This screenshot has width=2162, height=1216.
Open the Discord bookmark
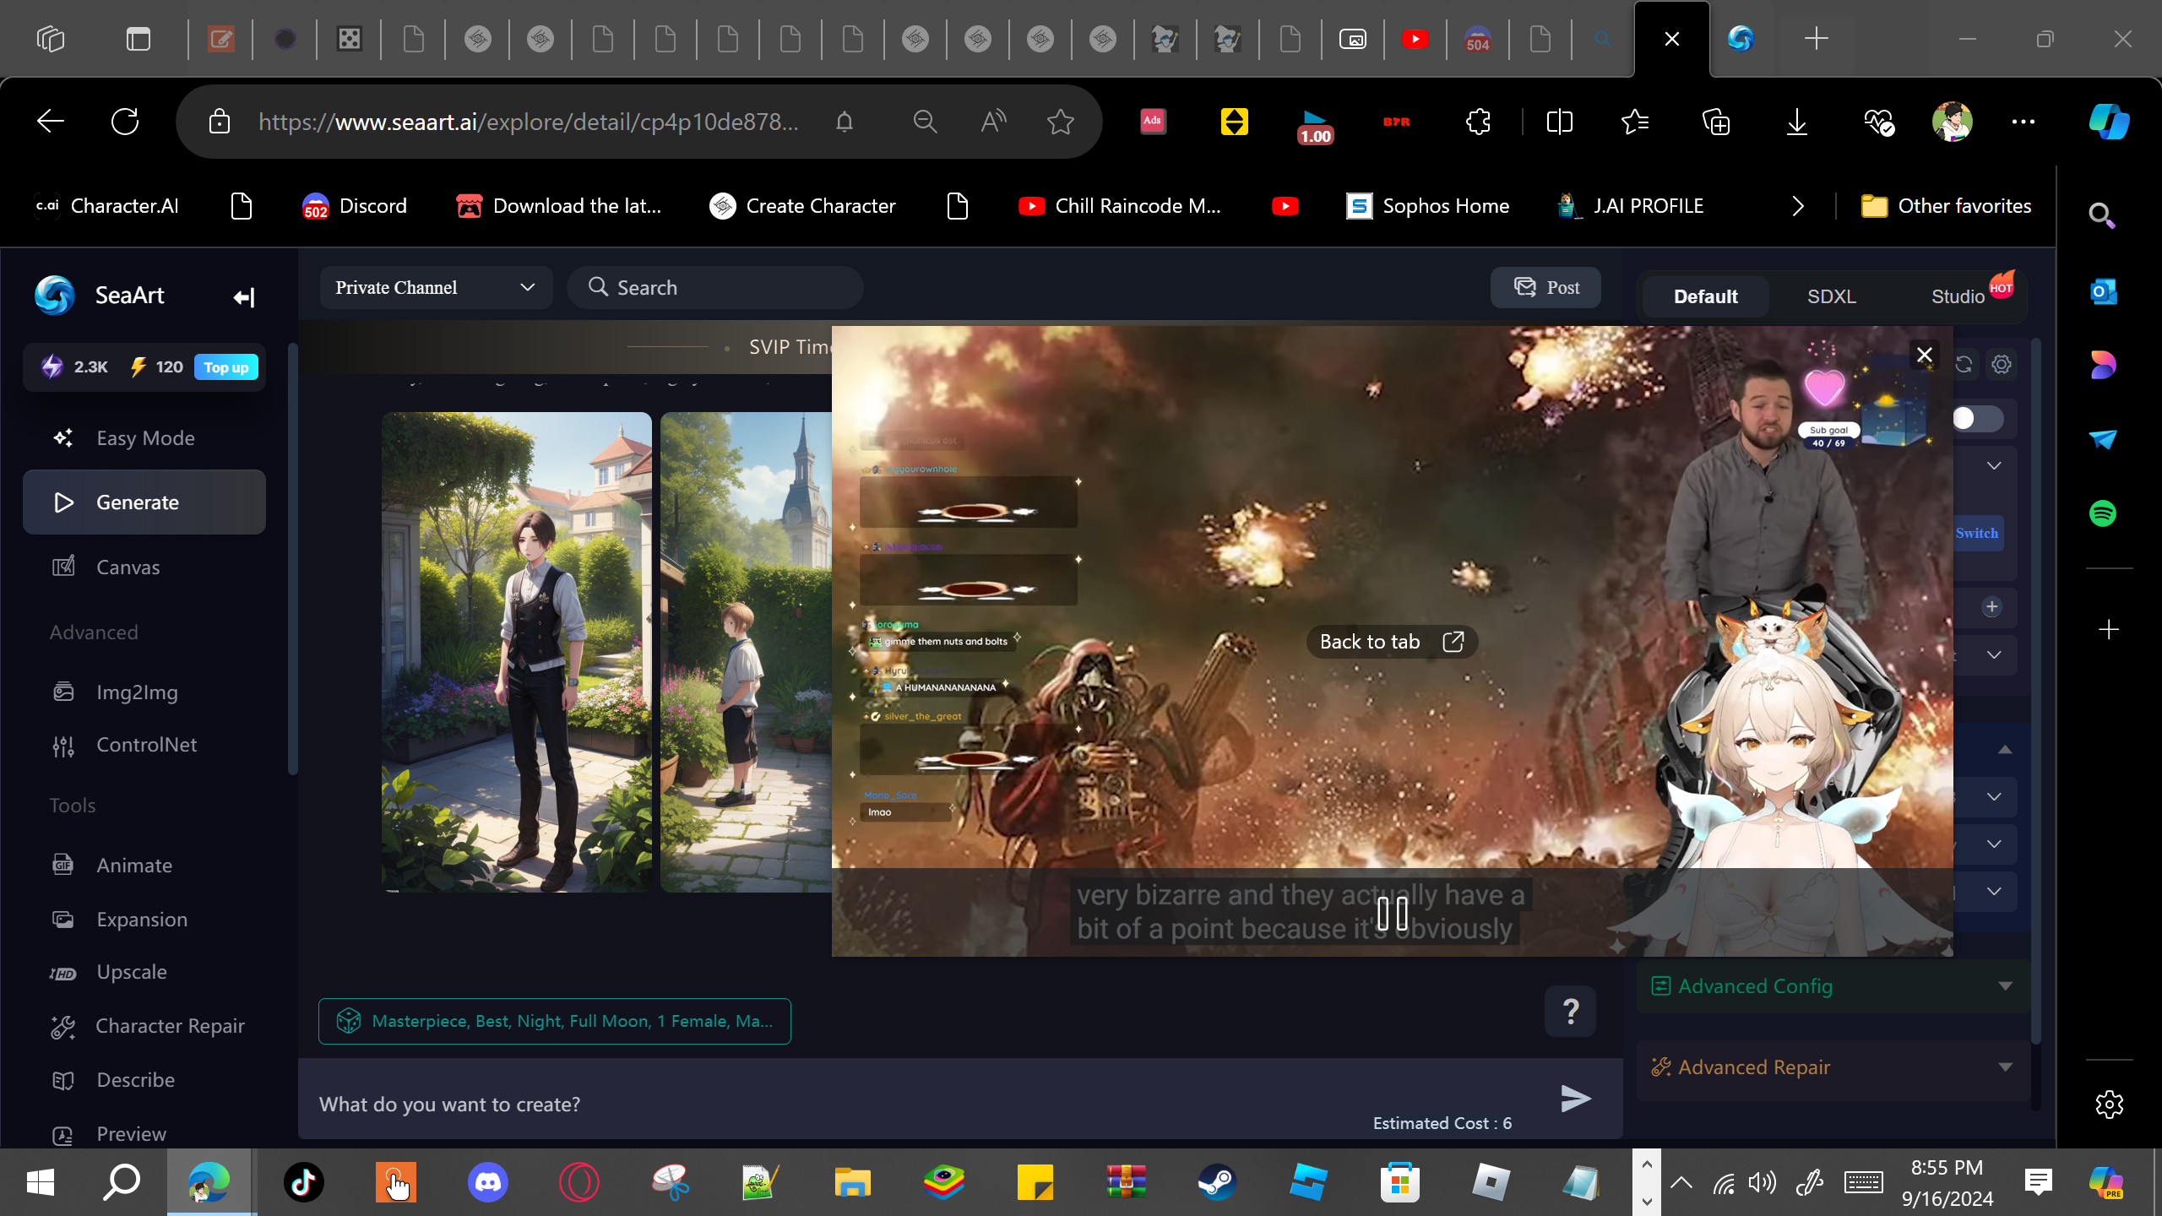point(355,206)
